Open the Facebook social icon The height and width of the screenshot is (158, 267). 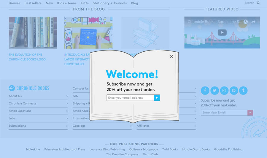(205, 91)
